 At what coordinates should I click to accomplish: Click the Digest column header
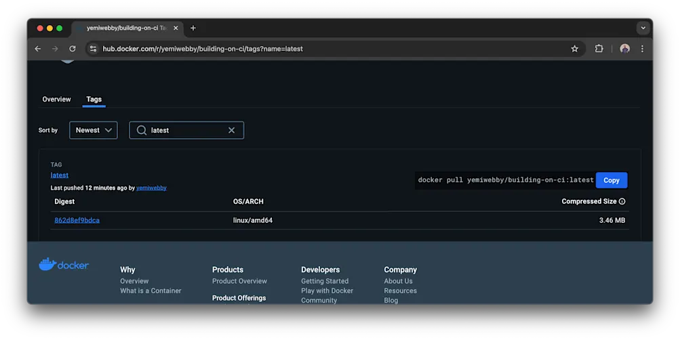(64, 201)
